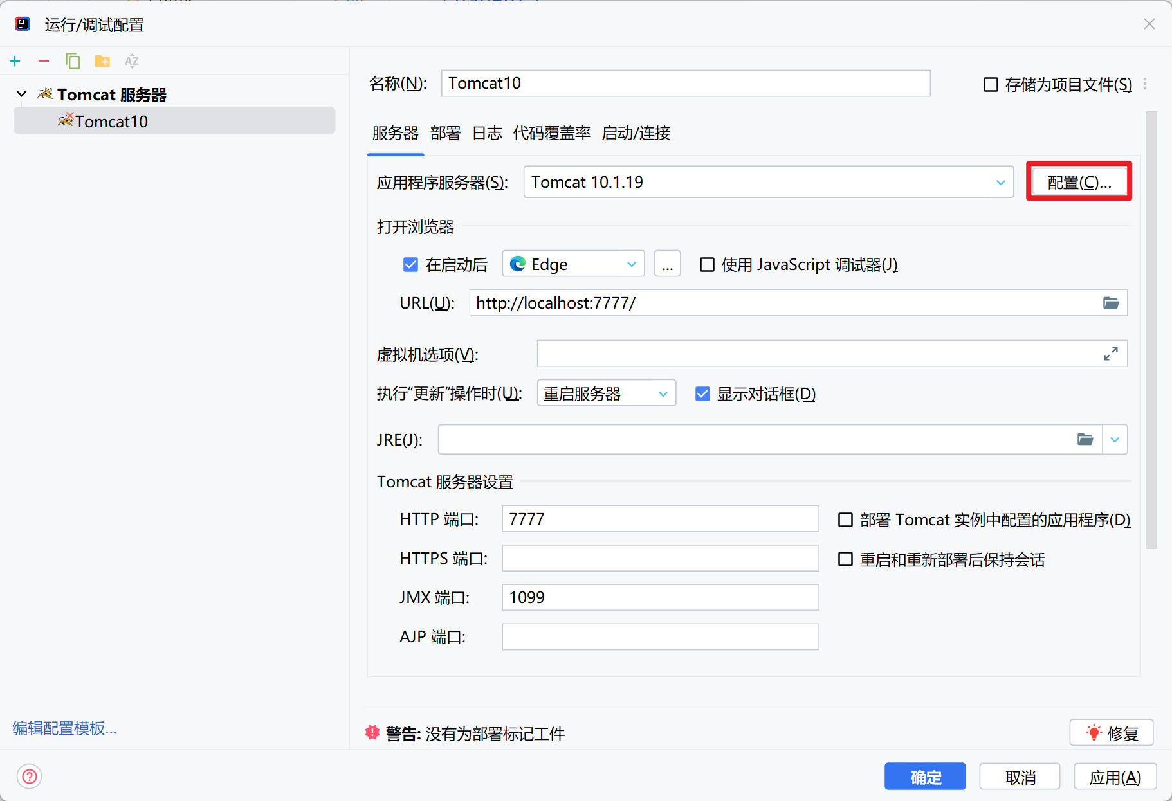Switch to the 部署 tab
1172x801 pixels.
coord(445,133)
